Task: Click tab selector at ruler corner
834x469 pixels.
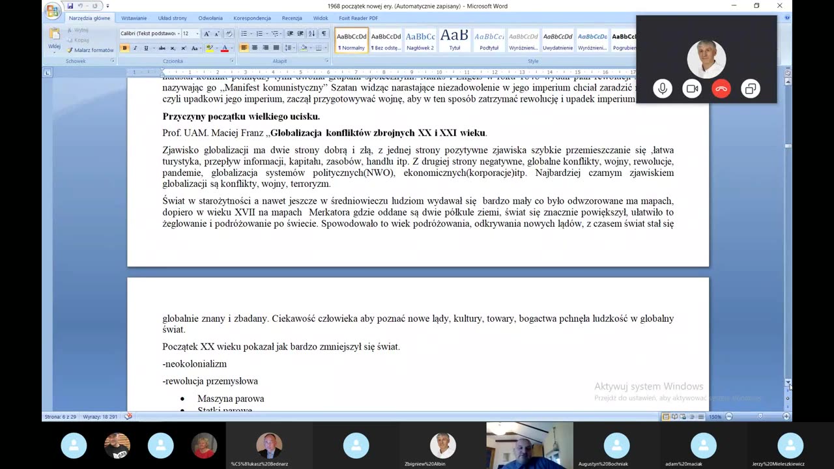Action: pyautogui.click(x=48, y=72)
